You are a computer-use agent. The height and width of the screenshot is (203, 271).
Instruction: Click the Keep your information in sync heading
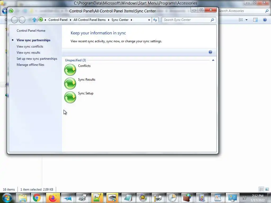pos(98,33)
